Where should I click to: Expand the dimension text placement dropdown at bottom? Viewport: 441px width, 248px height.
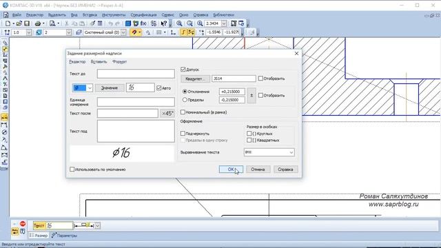tap(98, 225)
